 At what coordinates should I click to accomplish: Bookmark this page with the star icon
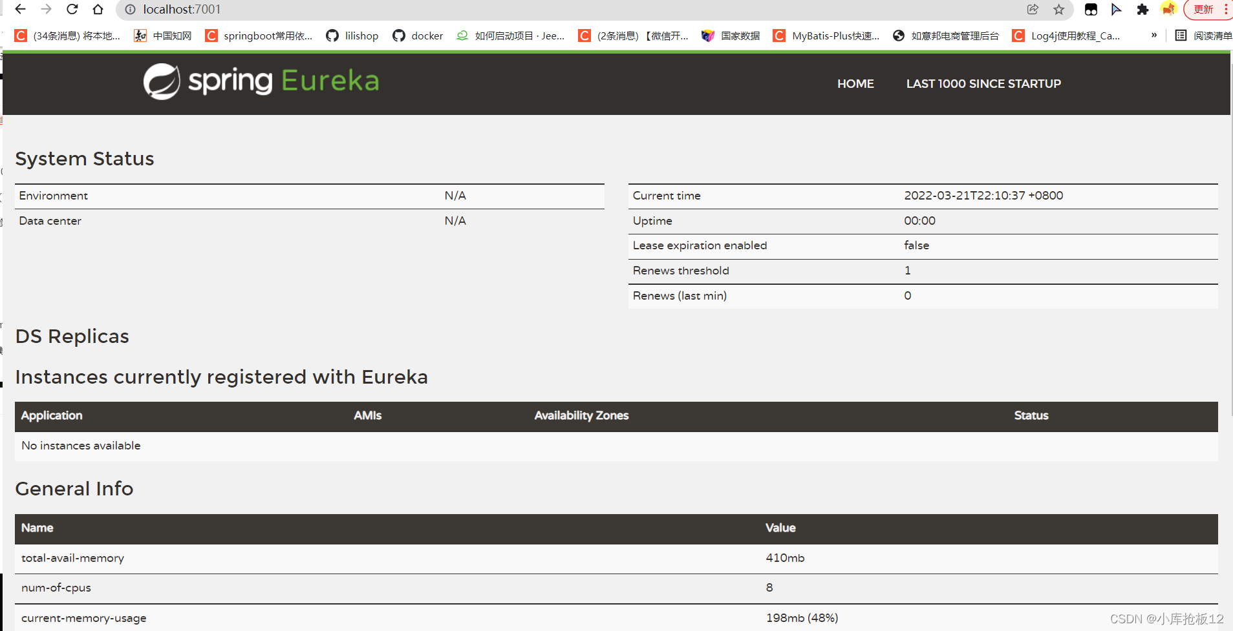coord(1058,9)
